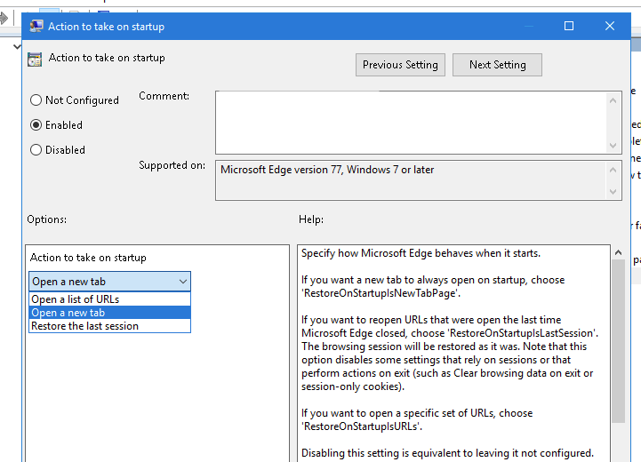Choose 'Restore the last session' option
The height and width of the screenshot is (462, 641).
point(109,326)
